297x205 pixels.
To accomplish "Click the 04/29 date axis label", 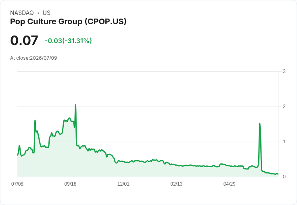I will [x=229, y=184].
